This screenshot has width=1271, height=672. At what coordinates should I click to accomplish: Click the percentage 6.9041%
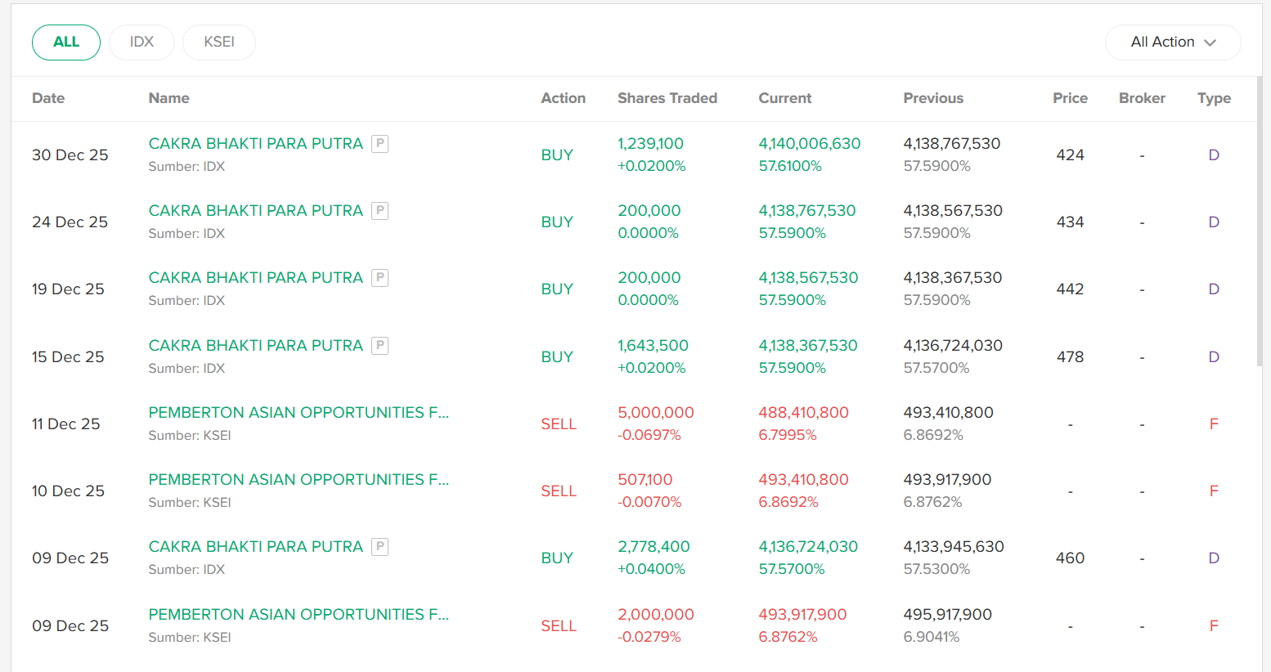tap(932, 637)
